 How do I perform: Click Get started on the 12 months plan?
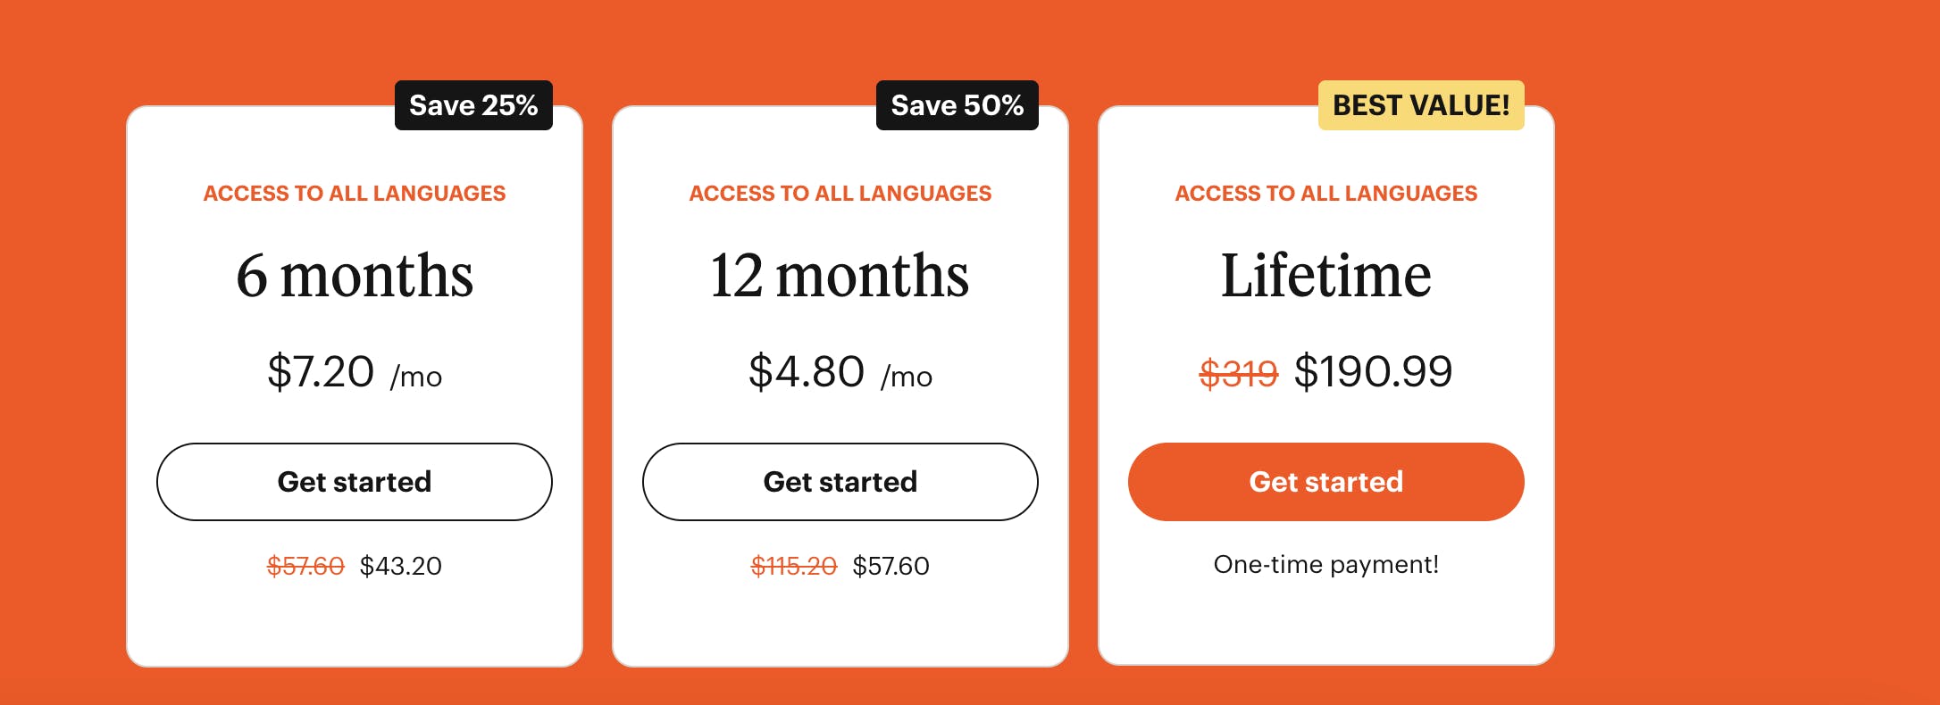[840, 482]
